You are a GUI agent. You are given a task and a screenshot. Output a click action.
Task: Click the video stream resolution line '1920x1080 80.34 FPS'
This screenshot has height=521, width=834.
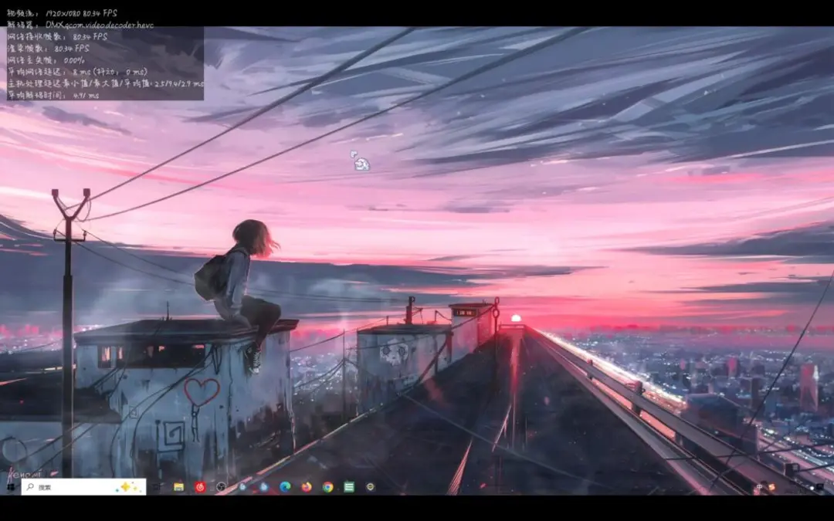point(81,13)
